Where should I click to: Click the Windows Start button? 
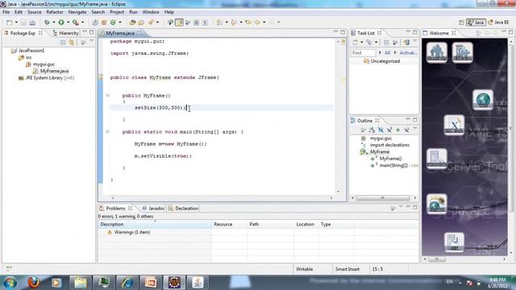click(x=10, y=283)
